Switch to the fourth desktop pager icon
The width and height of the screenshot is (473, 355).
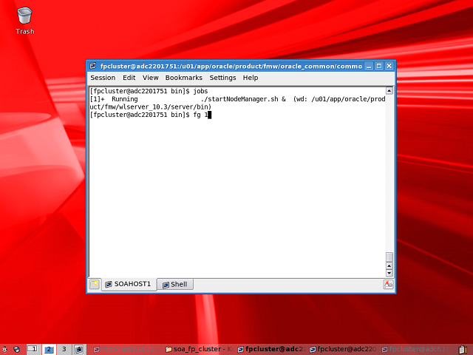click(x=79, y=349)
